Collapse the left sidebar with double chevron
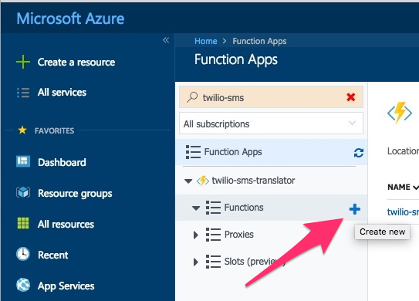The width and height of the screenshot is (419, 301). pyautogui.click(x=166, y=40)
